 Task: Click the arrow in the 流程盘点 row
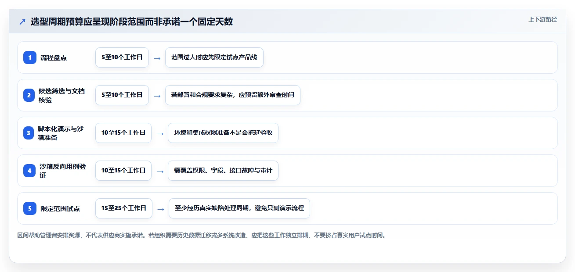coord(157,58)
